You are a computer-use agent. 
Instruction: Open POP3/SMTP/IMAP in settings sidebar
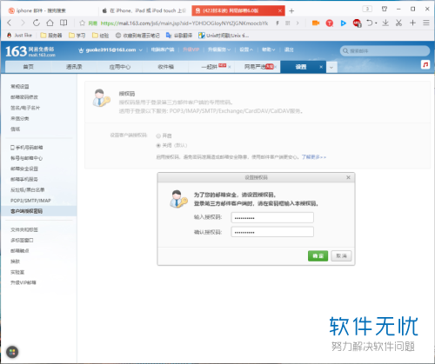(30, 201)
